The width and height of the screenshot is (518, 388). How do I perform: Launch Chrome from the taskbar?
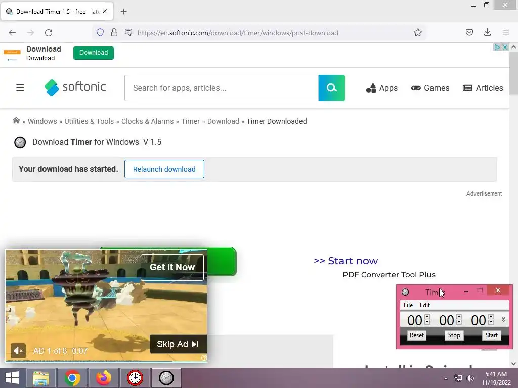click(x=72, y=378)
